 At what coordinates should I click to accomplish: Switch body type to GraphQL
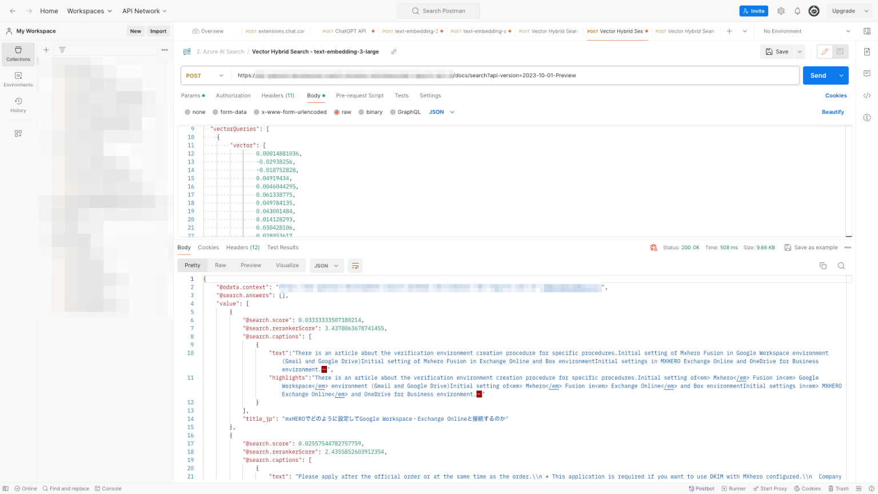click(405, 111)
